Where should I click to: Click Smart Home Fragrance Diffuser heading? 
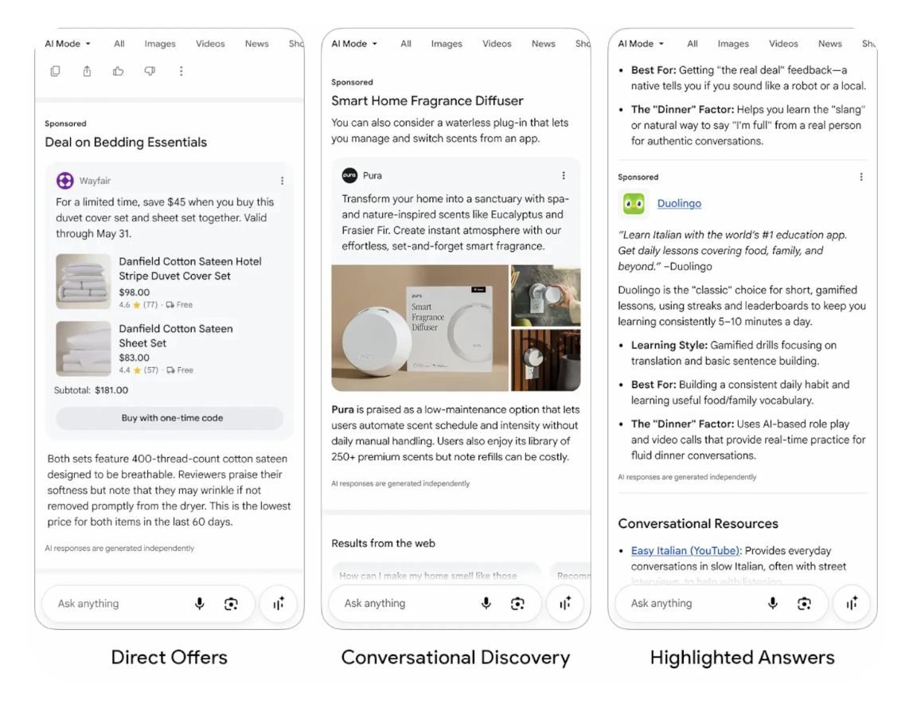(427, 101)
